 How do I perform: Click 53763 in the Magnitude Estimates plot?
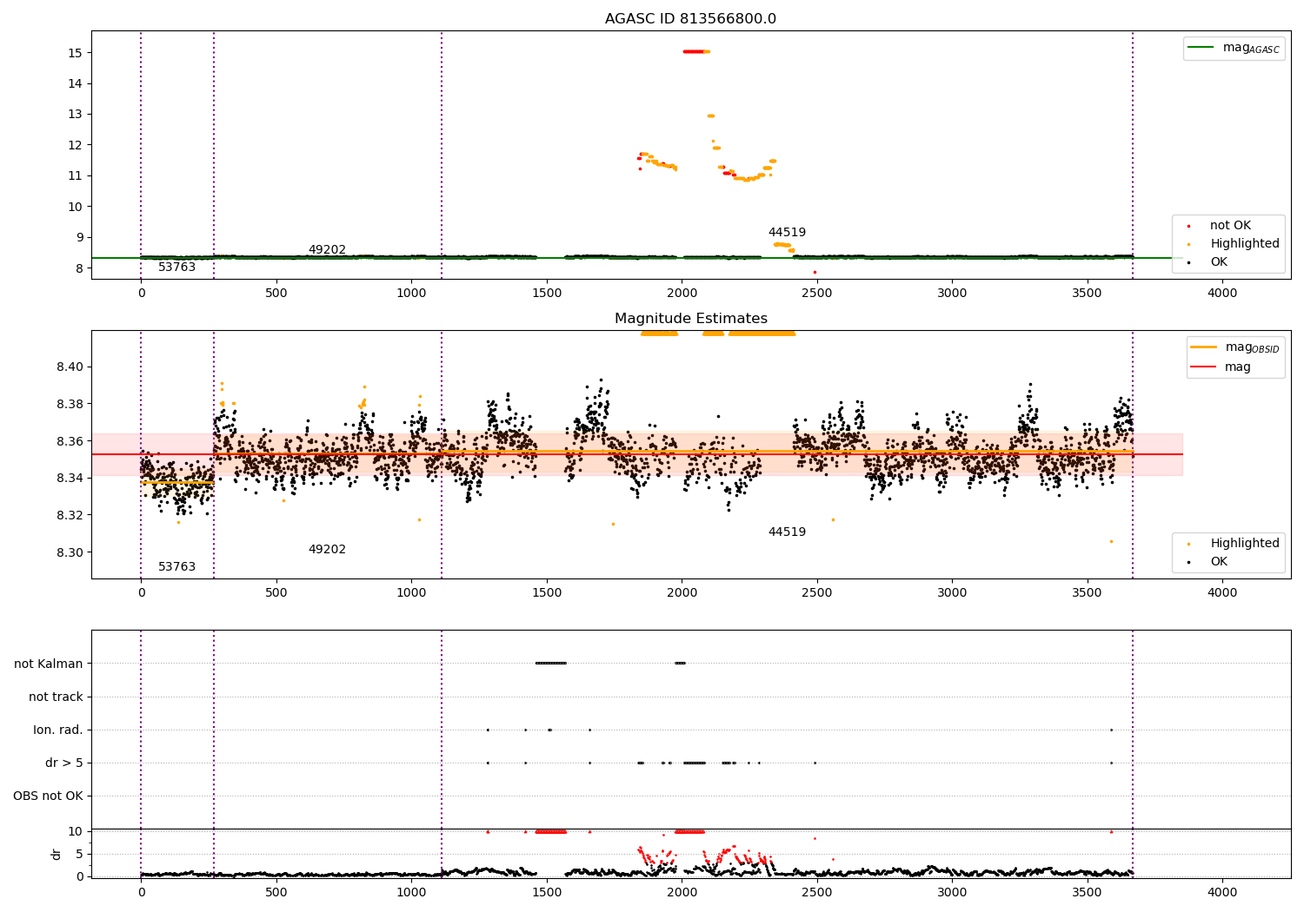point(176,567)
